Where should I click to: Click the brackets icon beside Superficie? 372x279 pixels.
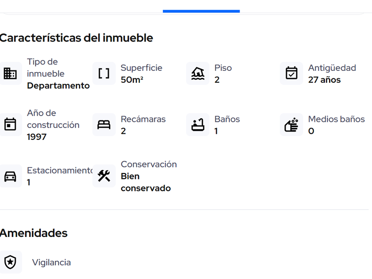104,74
